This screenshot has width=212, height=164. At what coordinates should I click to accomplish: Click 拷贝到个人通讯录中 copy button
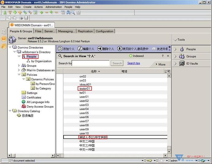point(133,49)
